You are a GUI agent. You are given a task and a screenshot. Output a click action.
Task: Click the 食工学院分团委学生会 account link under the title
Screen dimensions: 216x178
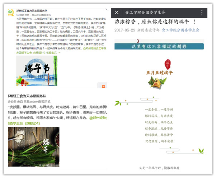[x=180, y=30]
